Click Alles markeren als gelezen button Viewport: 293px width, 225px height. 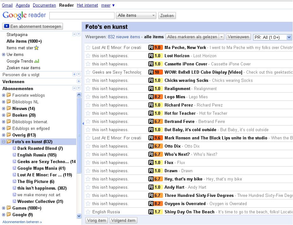pyautogui.click(x=192, y=37)
